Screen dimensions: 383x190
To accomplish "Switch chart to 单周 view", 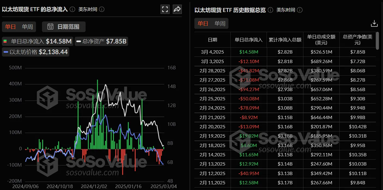I will 28,27.
